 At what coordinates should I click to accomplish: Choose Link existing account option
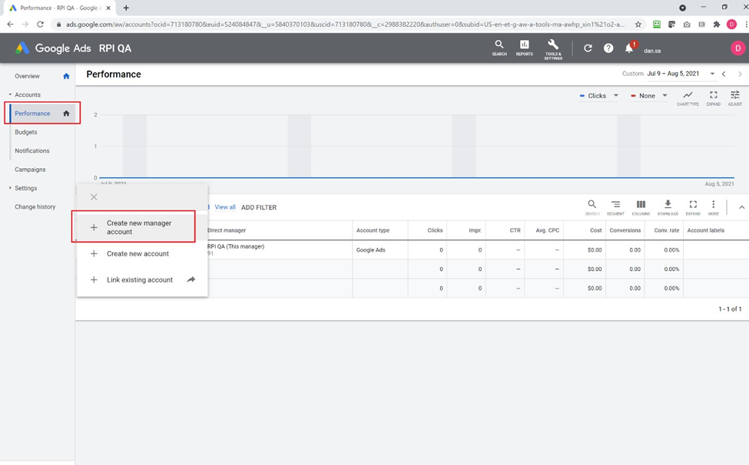140,280
